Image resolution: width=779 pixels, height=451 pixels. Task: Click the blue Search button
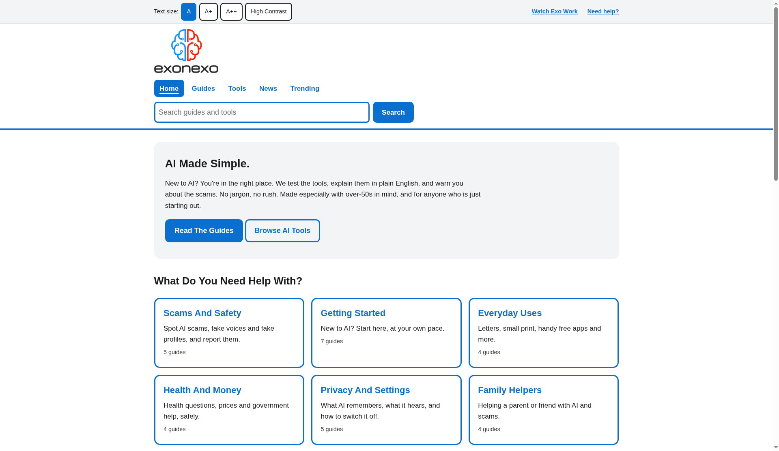tap(393, 112)
